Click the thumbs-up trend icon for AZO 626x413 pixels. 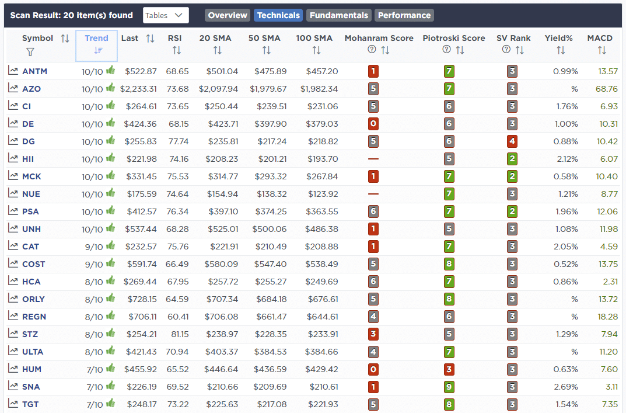tap(111, 88)
